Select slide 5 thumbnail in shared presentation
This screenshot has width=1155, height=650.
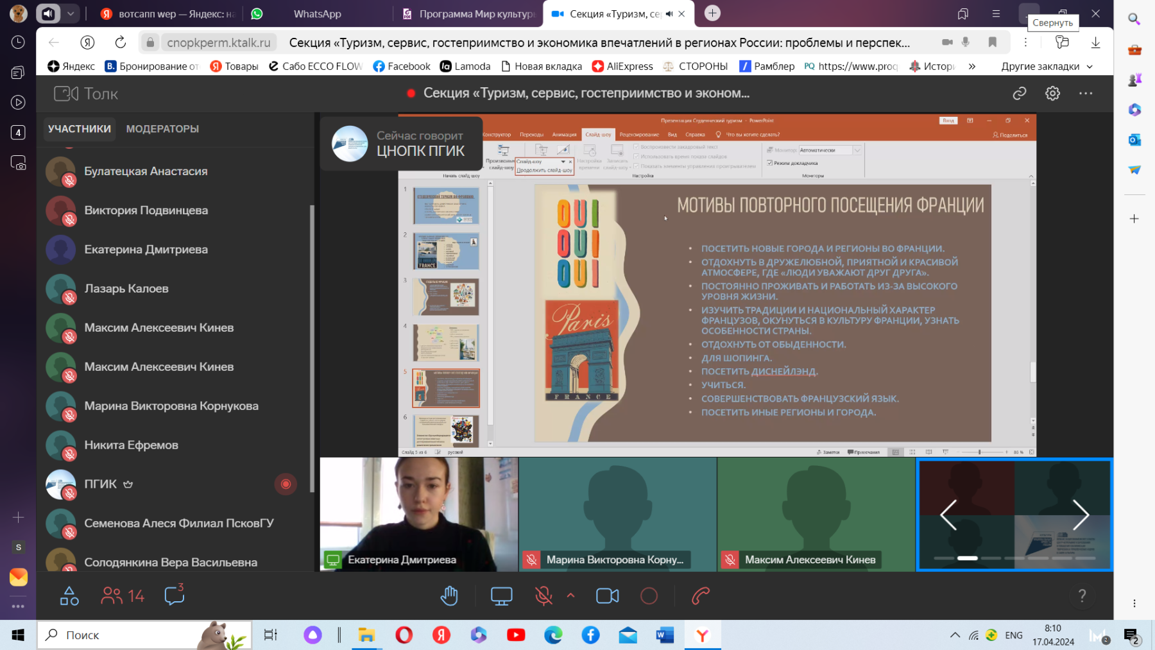[446, 388]
